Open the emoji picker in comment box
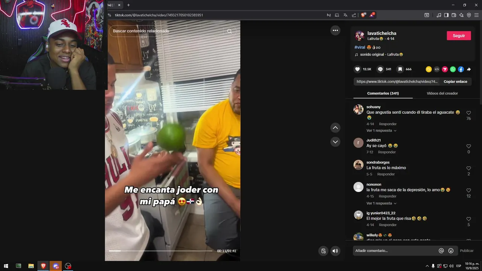The height and width of the screenshot is (271, 482). pyautogui.click(x=451, y=251)
